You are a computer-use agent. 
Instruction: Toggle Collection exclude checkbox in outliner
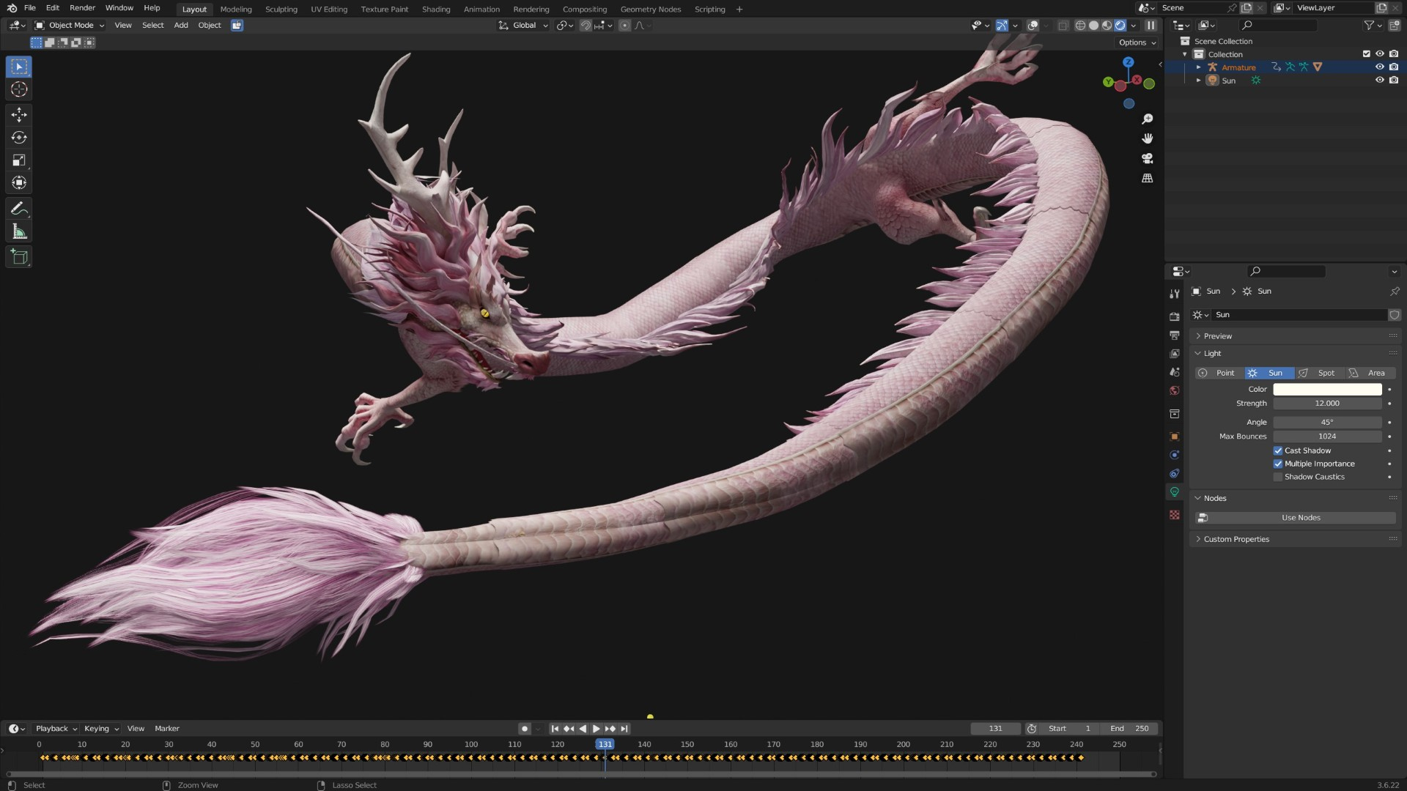[x=1366, y=53]
